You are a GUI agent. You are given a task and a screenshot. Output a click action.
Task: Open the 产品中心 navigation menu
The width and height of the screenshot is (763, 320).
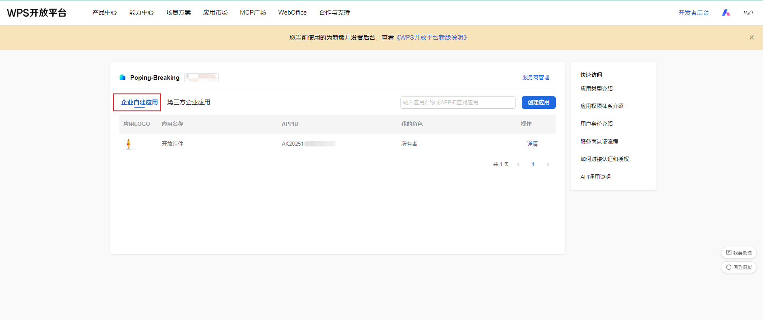(x=104, y=13)
